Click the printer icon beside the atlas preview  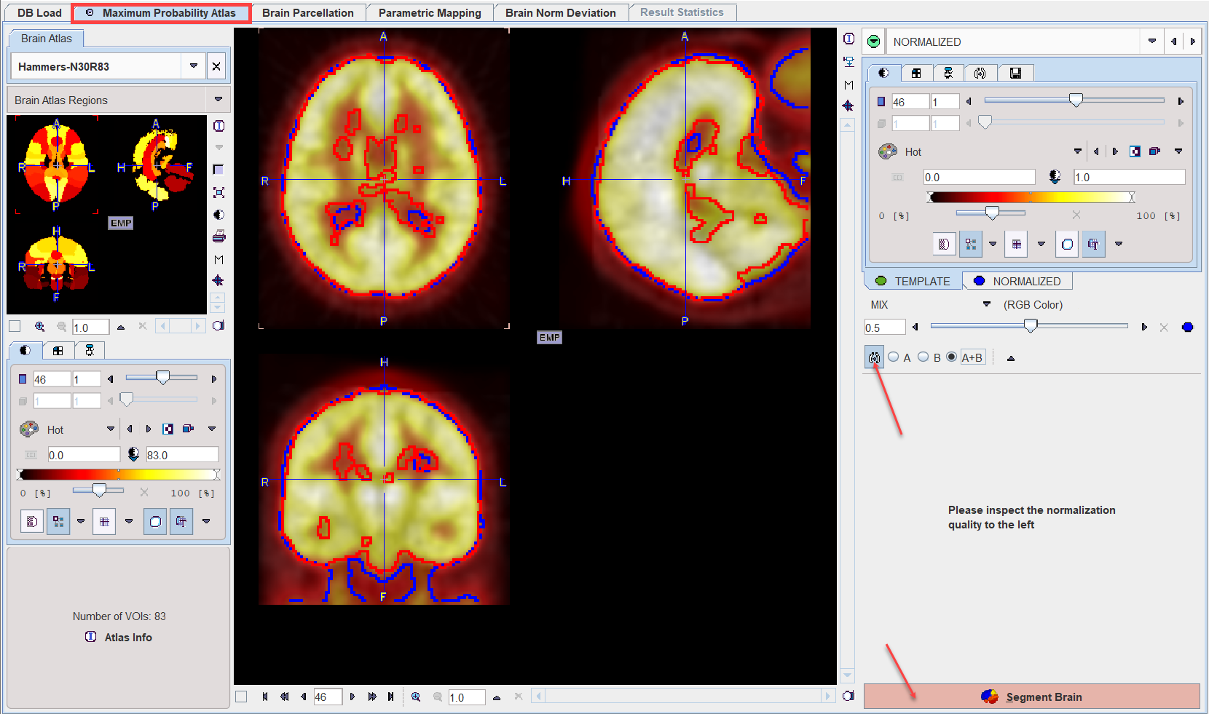tap(218, 237)
